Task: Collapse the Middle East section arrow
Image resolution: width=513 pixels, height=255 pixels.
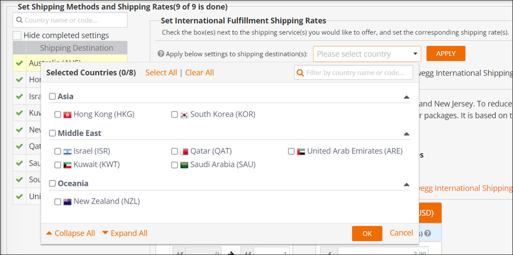Action: 407,133
